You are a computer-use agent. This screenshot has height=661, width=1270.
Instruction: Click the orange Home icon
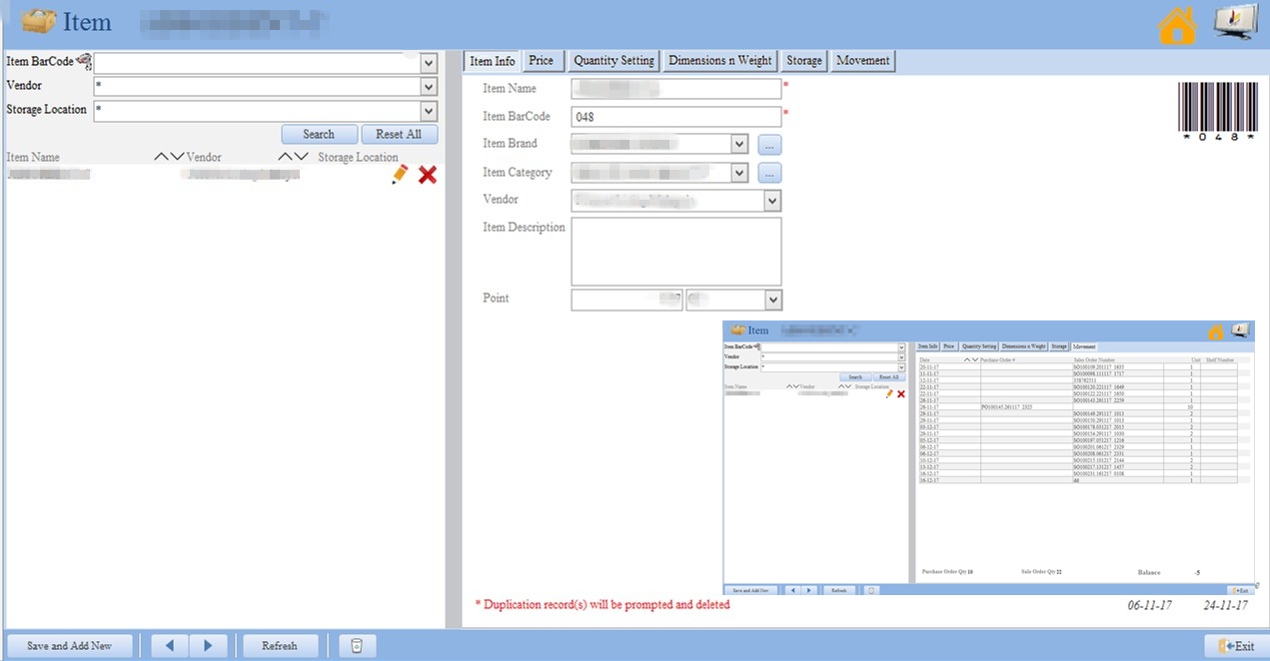point(1177,25)
